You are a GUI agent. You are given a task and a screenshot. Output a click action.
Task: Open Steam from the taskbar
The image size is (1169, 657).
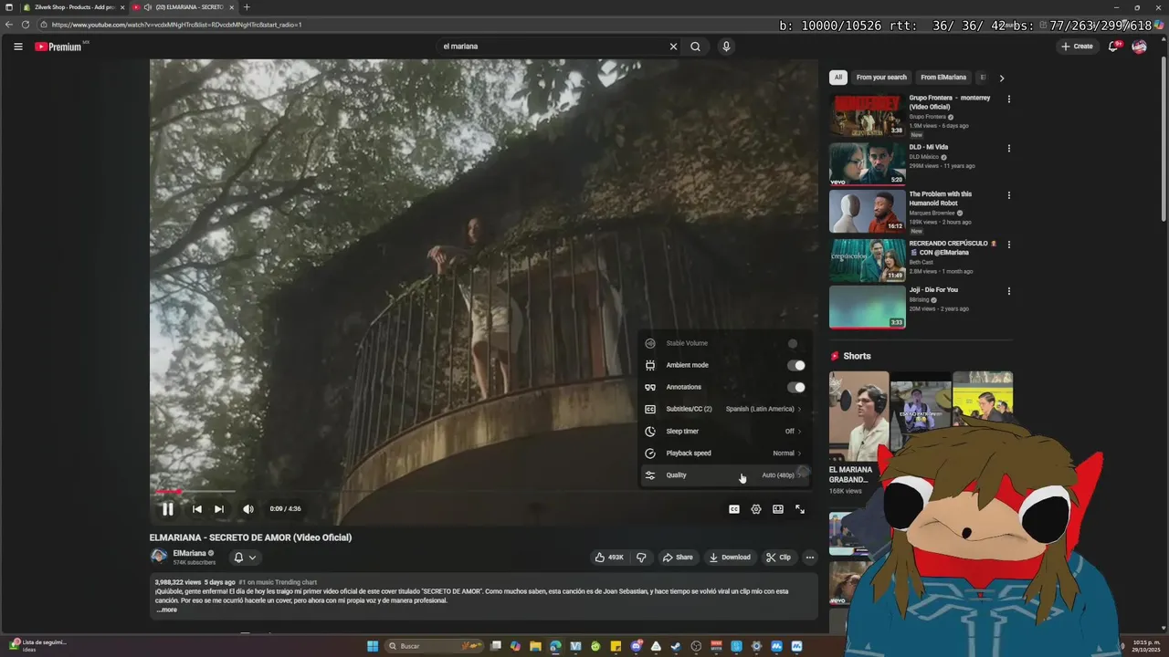click(676, 646)
